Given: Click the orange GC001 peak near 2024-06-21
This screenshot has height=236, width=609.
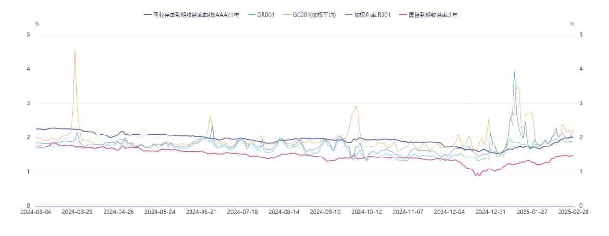Looking at the screenshot, I should click(210, 116).
